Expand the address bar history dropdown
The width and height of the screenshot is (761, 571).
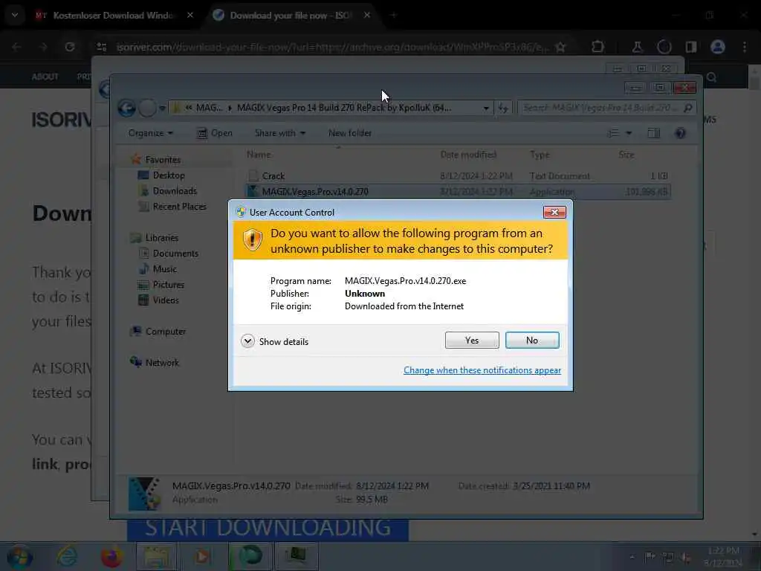tap(486, 108)
